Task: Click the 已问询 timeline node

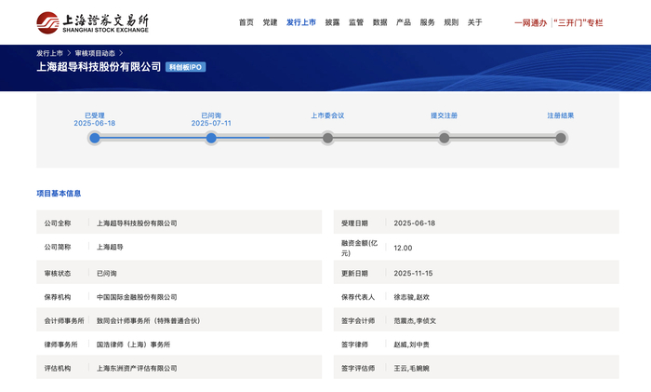Action: tap(211, 138)
